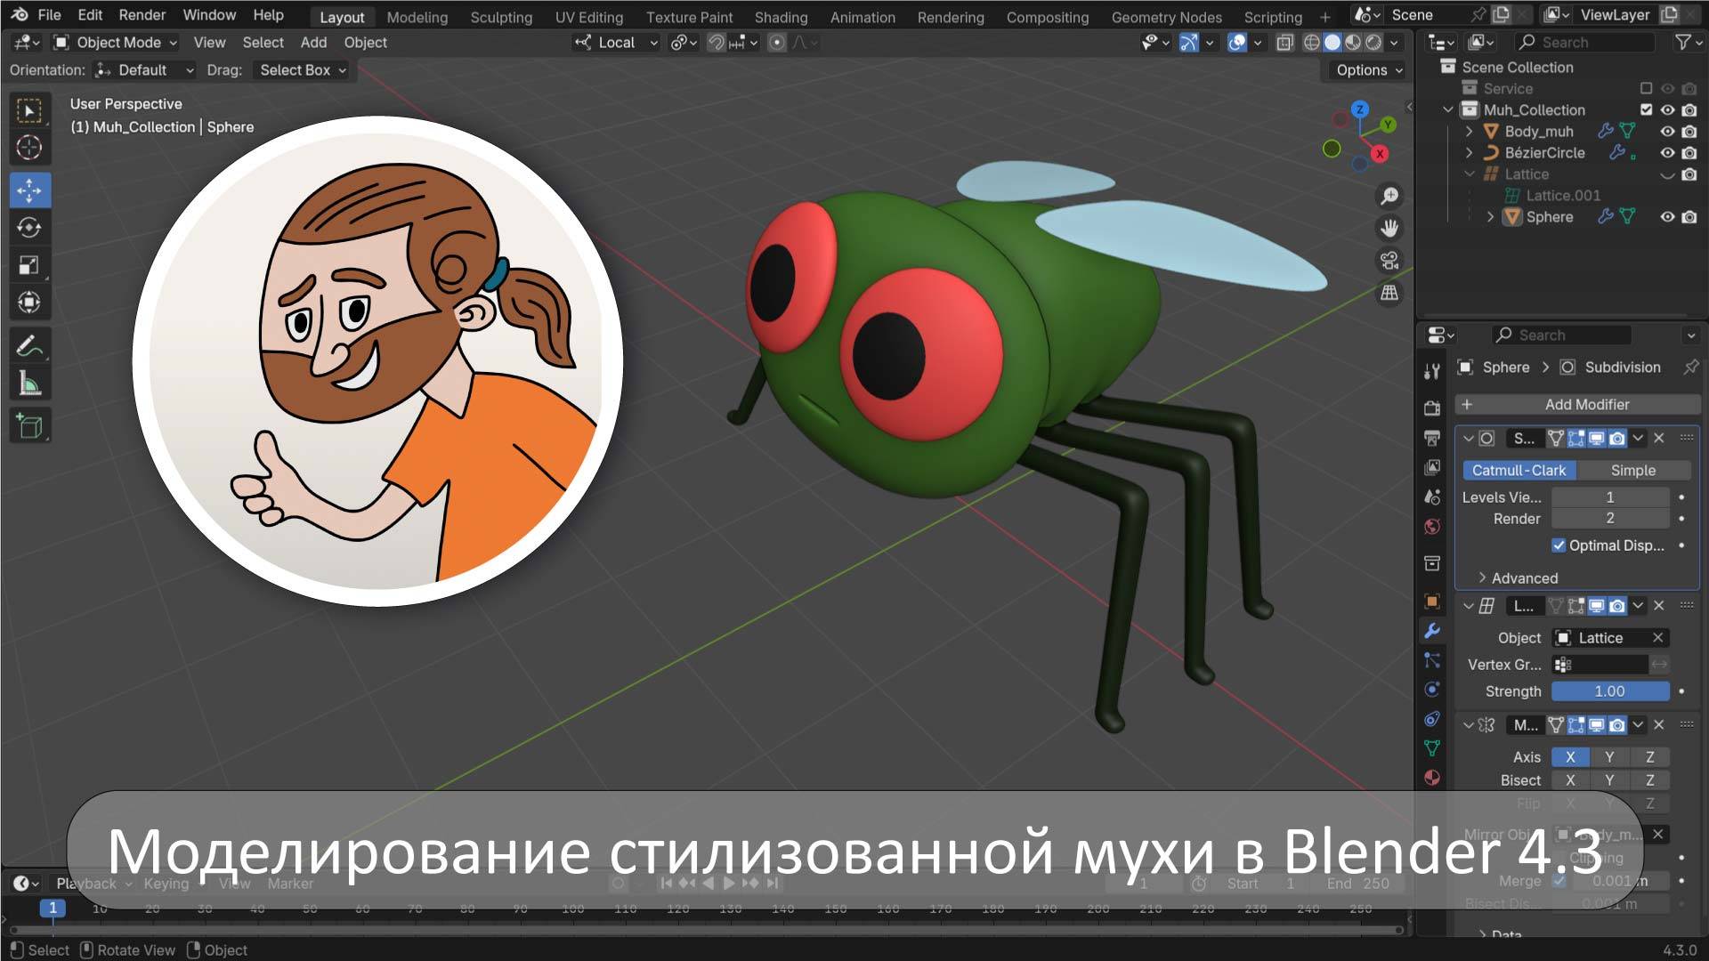Screen dimensions: 1709x961
Task: Uncheck Optimal Display in the Subdivision modifier
Action: (x=1559, y=545)
